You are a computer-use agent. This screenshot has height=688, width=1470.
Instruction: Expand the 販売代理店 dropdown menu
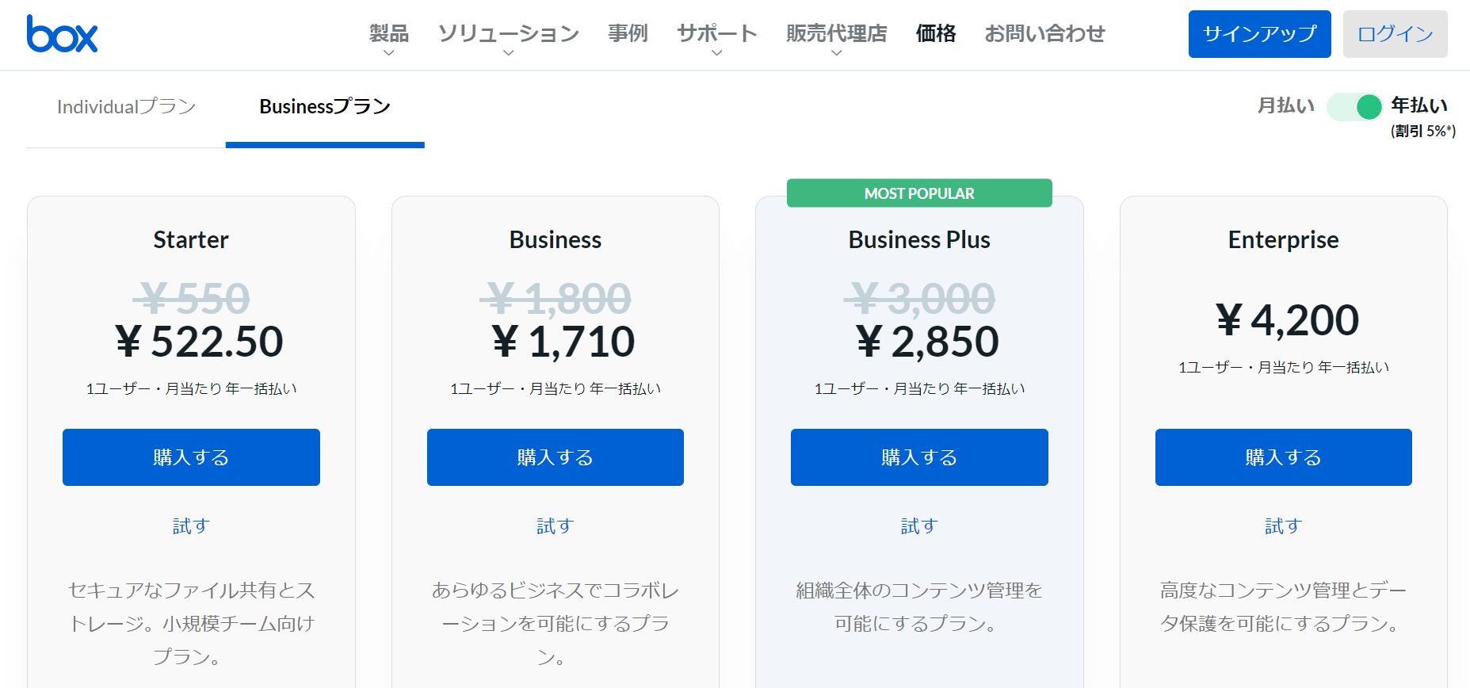click(837, 38)
